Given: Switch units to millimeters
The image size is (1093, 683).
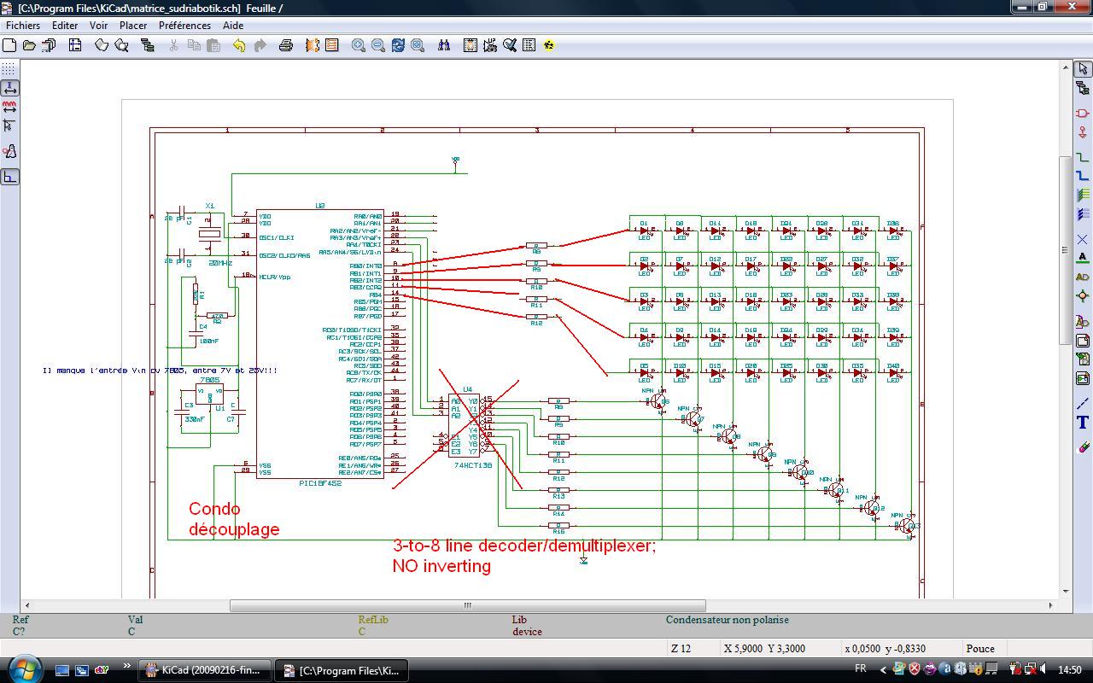Looking at the screenshot, I should pos(9,107).
